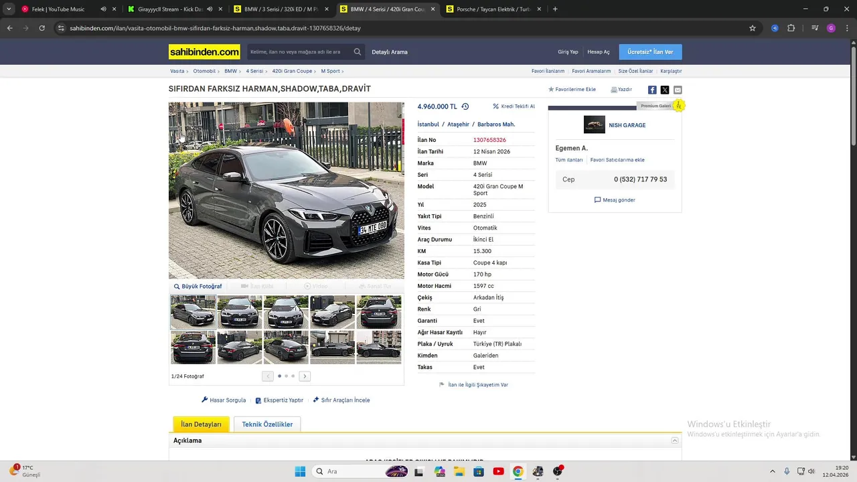Share the listing on X
The height and width of the screenshot is (482, 857).
(665, 90)
